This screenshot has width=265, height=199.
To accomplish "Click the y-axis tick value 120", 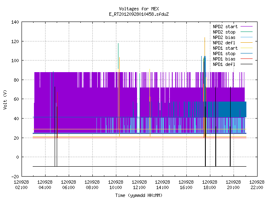I will pyautogui.click(x=15, y=41).
